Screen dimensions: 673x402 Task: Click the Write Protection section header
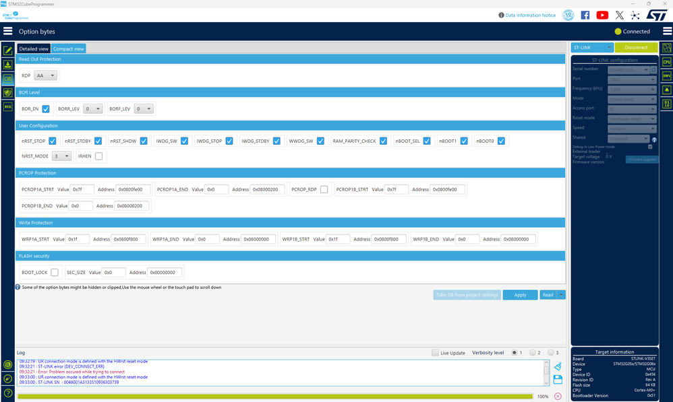[291, 222]
